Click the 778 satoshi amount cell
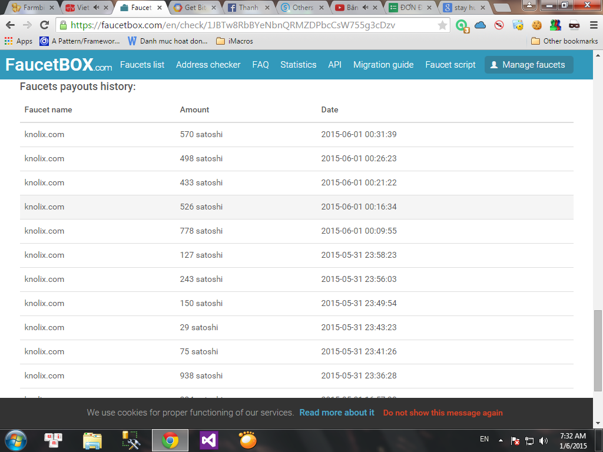Viewport: 603px width, 452px height. pos(201,231)
